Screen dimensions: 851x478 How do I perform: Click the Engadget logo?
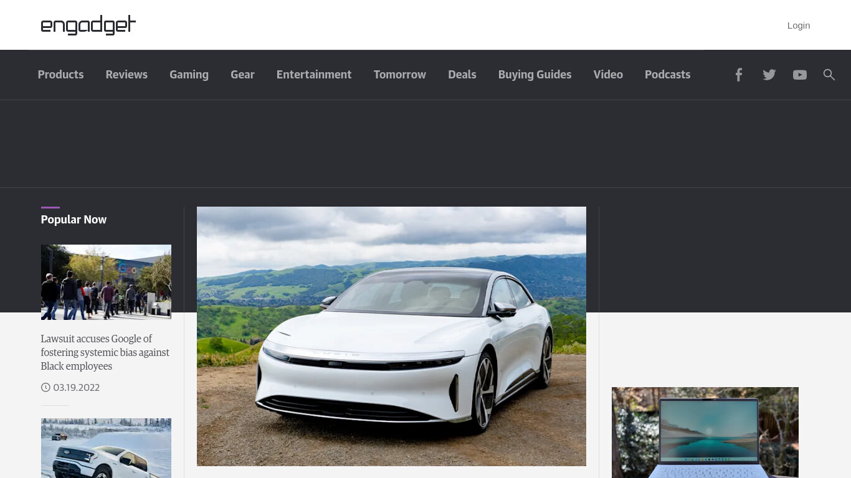pos(88,25)
